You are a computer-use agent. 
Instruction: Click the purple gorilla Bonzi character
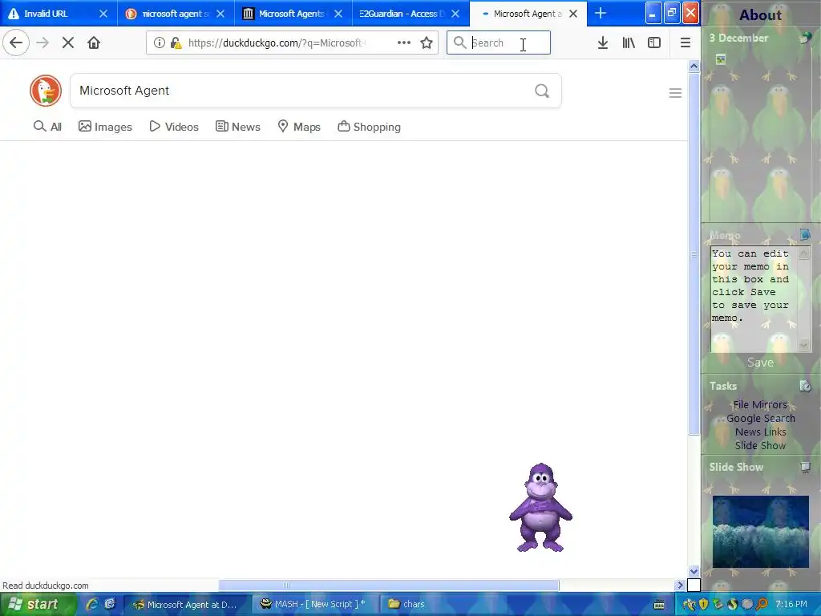(x=540, y=507)
